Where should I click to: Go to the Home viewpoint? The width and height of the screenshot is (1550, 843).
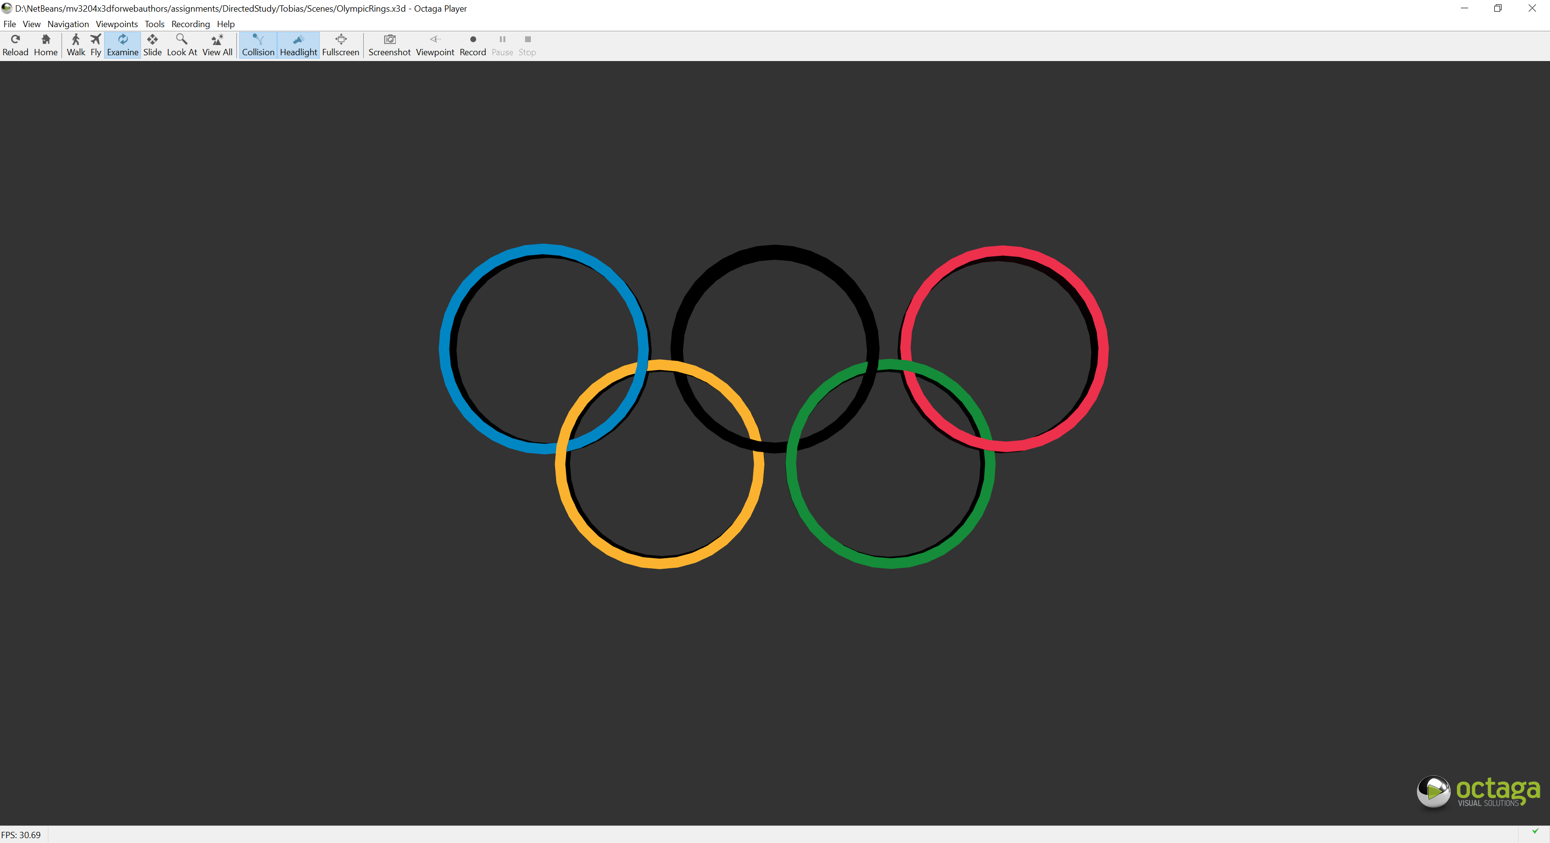tap(46, 45)
